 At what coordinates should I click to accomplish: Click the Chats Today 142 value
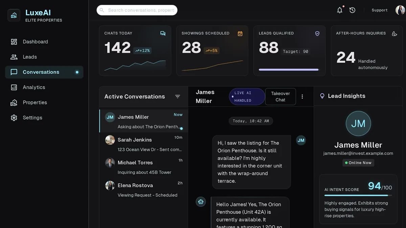click(117, 48)
